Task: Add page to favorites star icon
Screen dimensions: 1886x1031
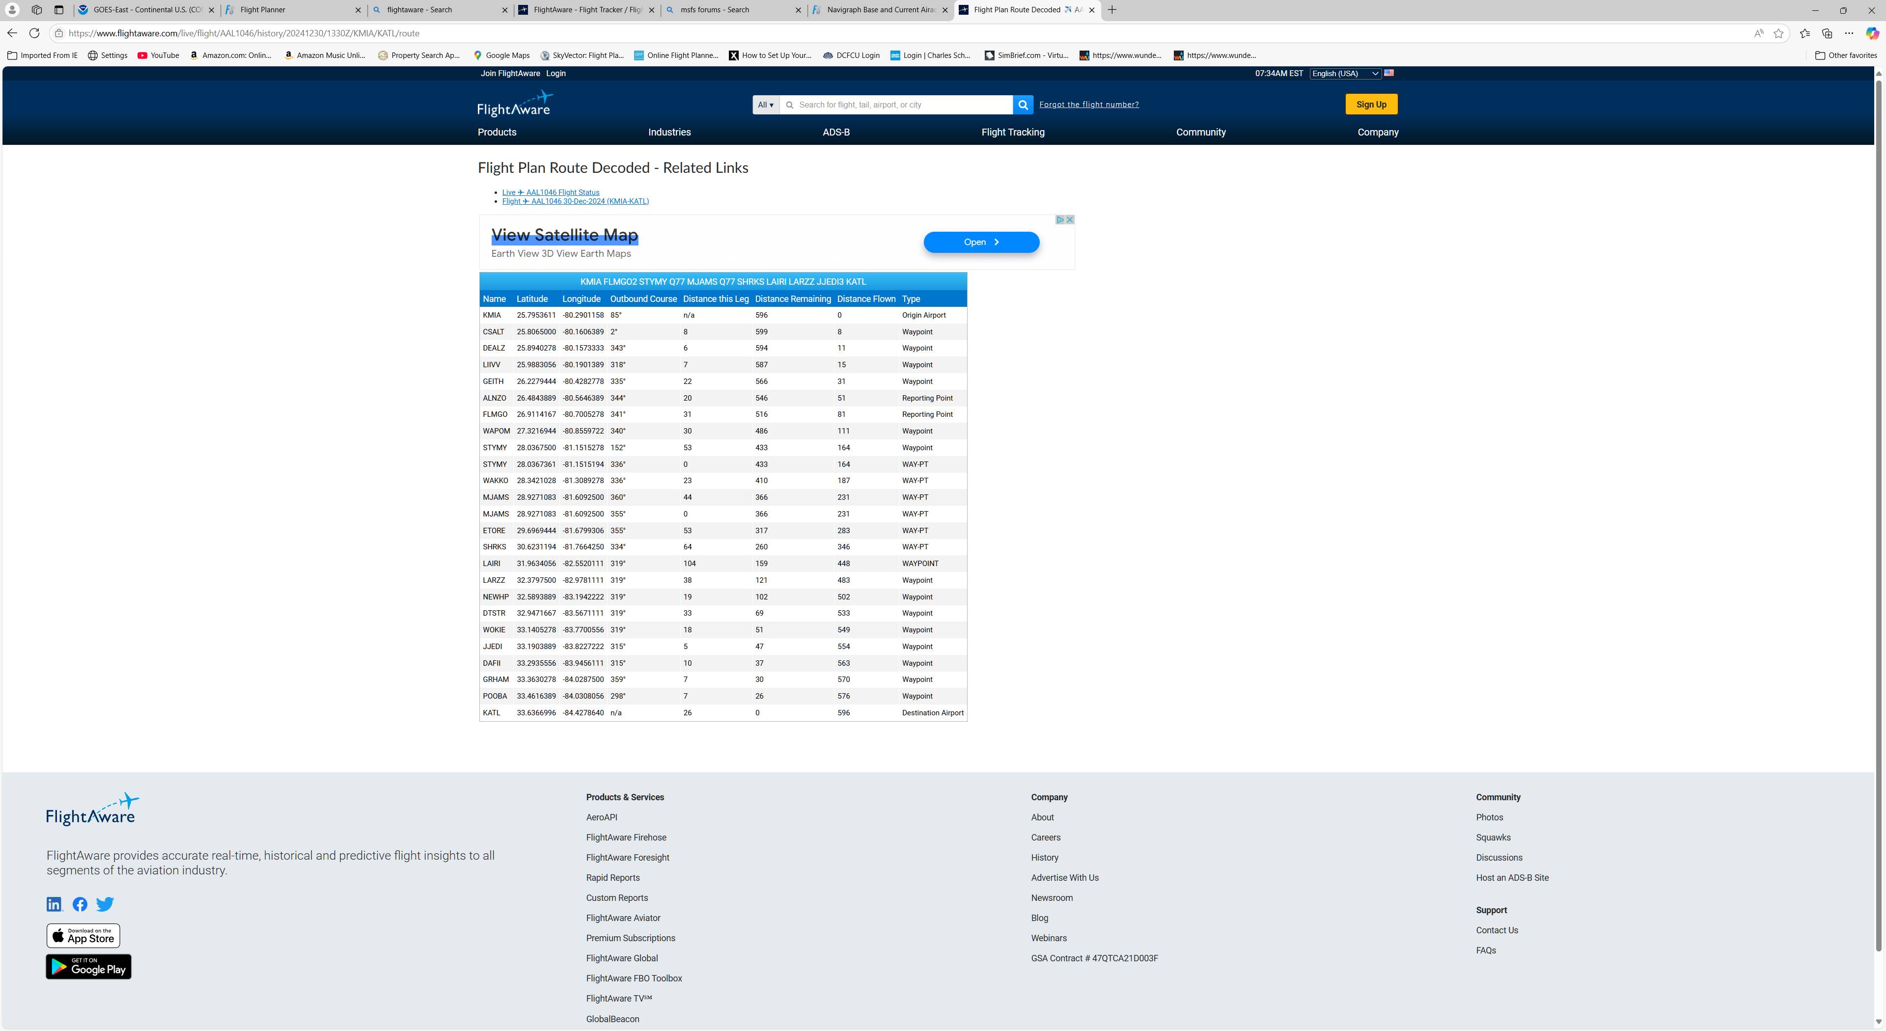Action: click(1778, 33)
